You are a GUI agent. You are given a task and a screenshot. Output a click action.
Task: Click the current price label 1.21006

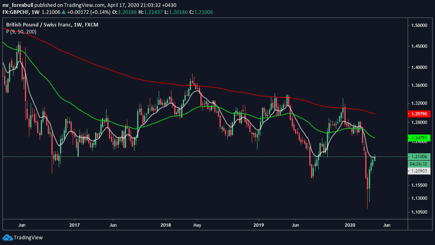419,157
